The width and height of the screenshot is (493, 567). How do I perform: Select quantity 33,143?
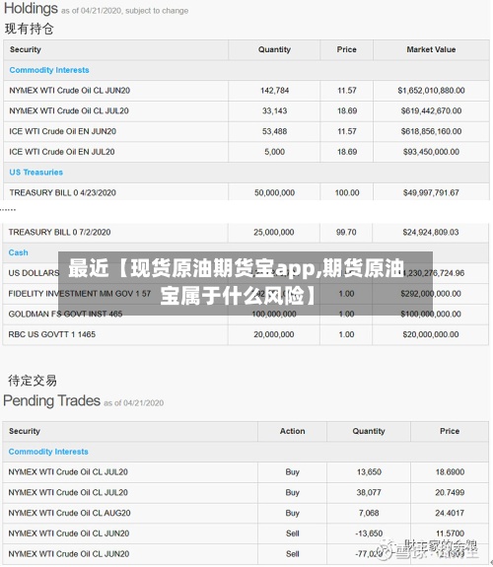(x=275, y=111)
